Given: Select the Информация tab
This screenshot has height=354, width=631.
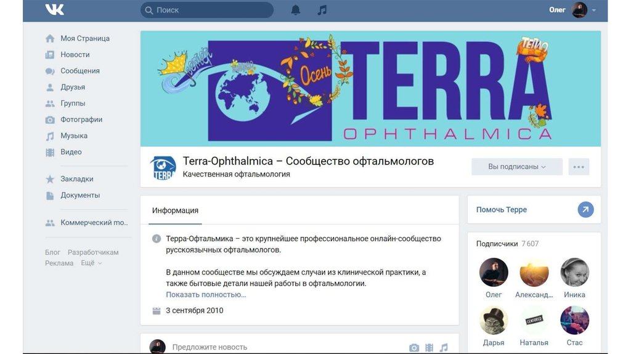Looking at the screenshot, I should pos(175,210).
